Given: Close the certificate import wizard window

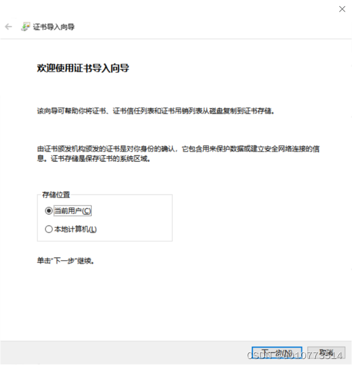Looking at the screenshot, I should [x=342, y=9].
